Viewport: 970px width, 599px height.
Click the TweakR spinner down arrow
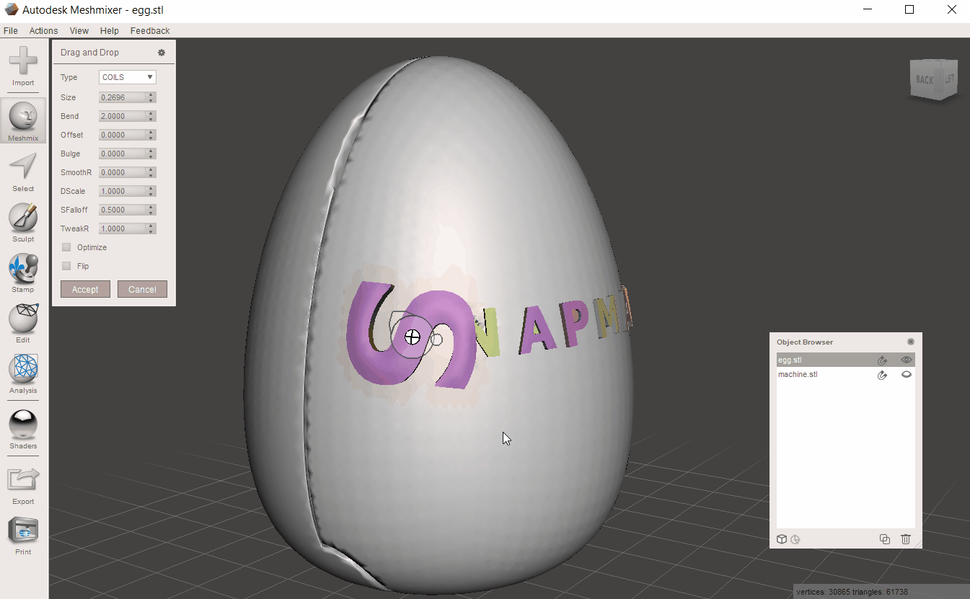(151, 231)
